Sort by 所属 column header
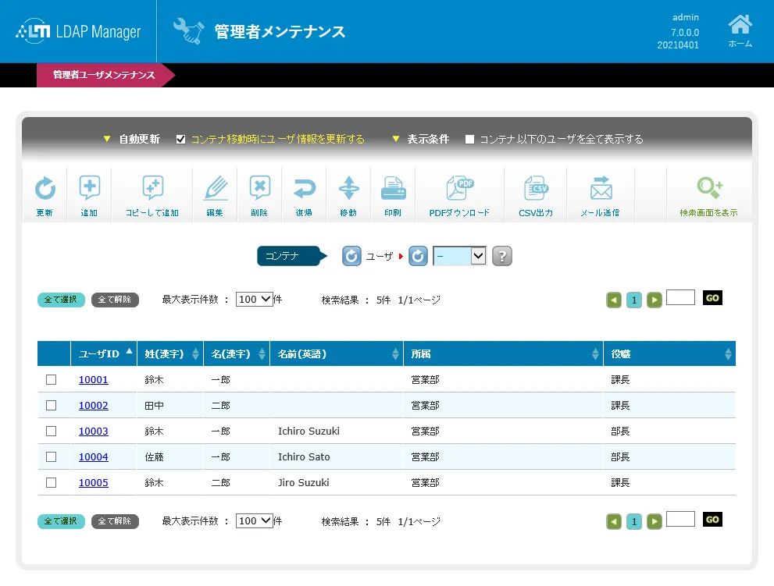The height and width of the screenshot is (586, 774). 503,353
